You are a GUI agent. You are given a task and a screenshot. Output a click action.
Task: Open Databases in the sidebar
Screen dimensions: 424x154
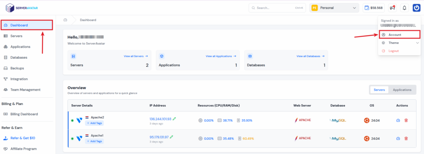click(19, 58)
